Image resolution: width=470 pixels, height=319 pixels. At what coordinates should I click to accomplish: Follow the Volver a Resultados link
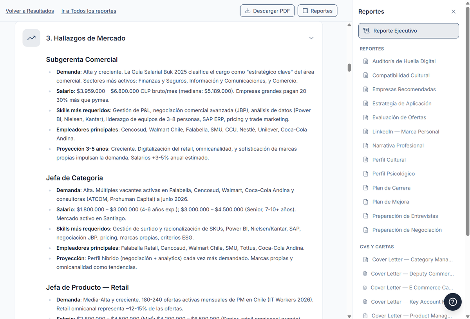(x=30, y=11)
